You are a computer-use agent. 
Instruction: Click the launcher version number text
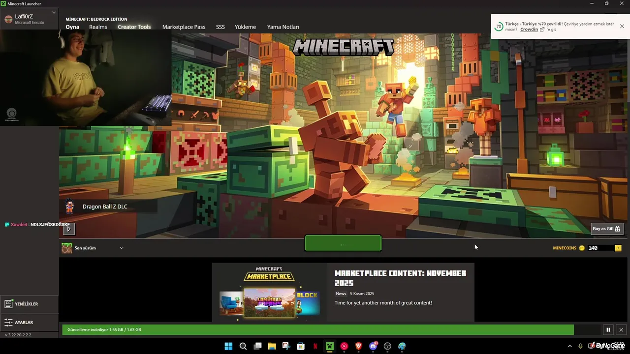pos(18,335)
